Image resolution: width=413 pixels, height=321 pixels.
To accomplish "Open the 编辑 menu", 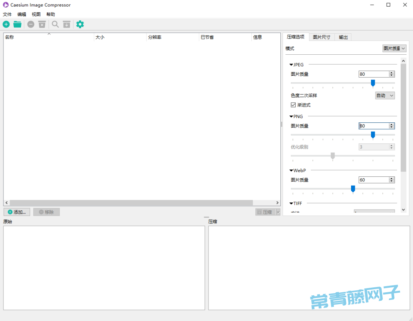I will coord(22,15).
